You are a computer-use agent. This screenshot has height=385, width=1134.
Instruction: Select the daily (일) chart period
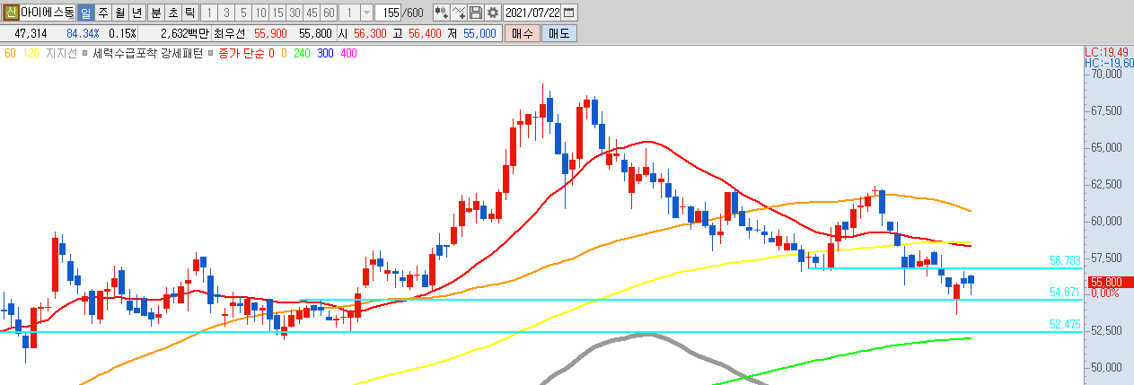click(85, 13)
